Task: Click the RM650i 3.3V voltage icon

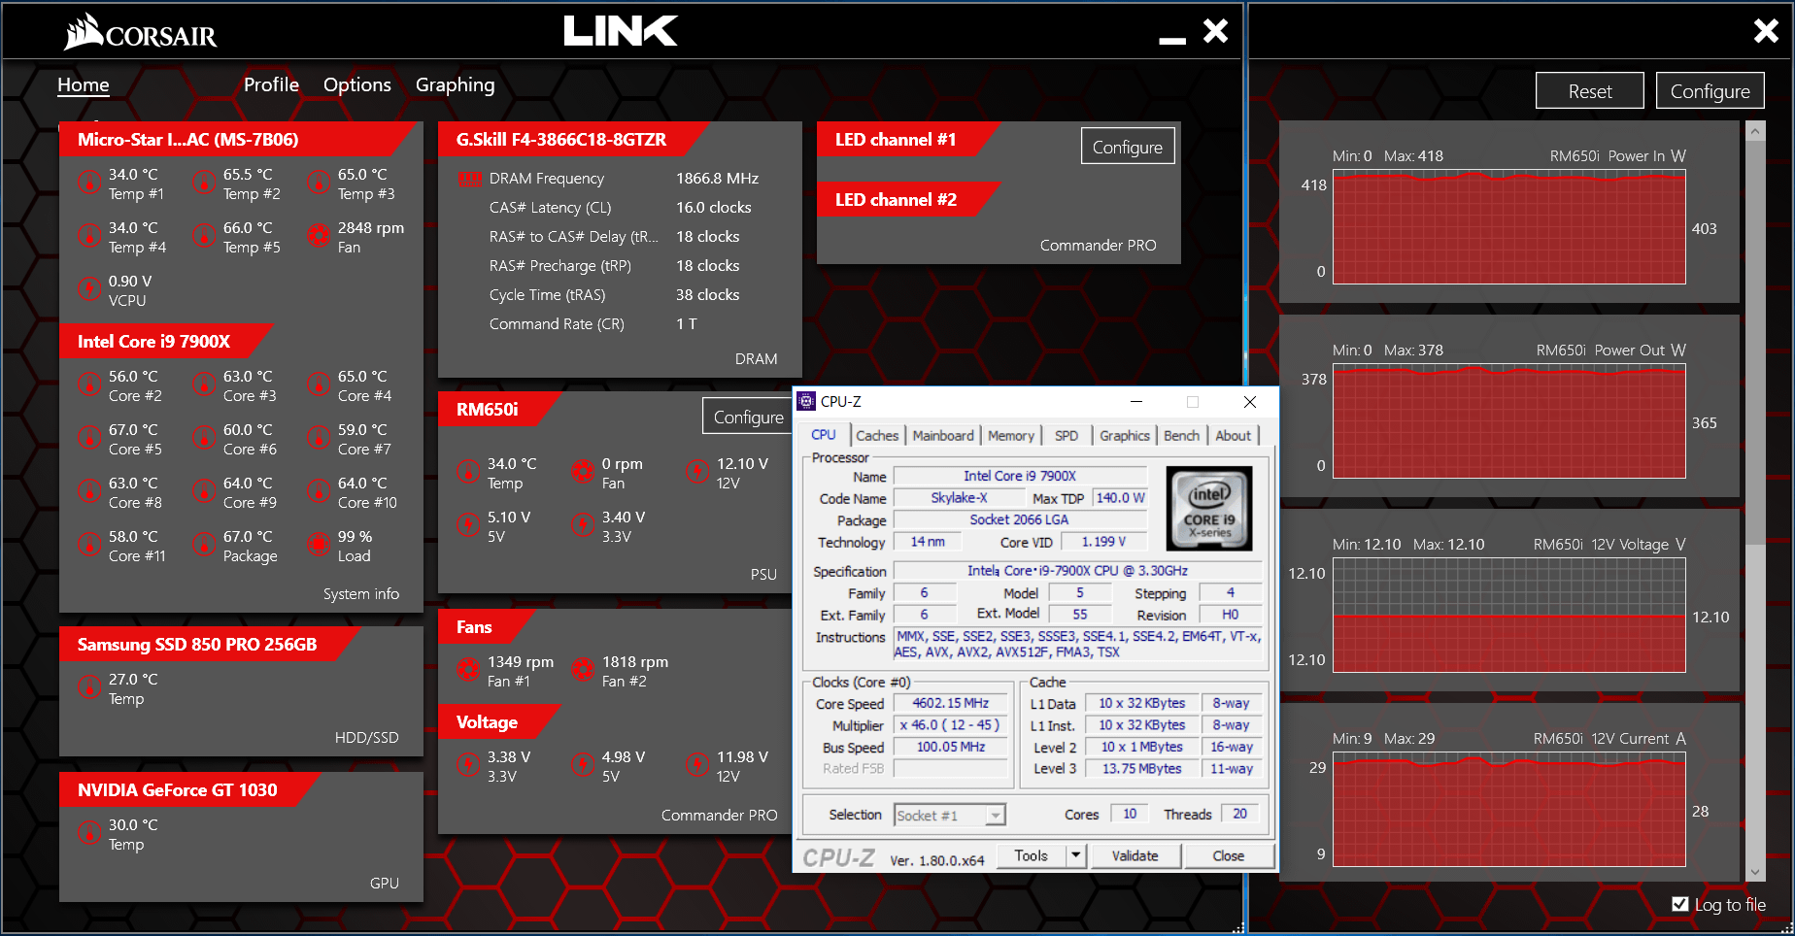Action: click(x=583, y=524)
